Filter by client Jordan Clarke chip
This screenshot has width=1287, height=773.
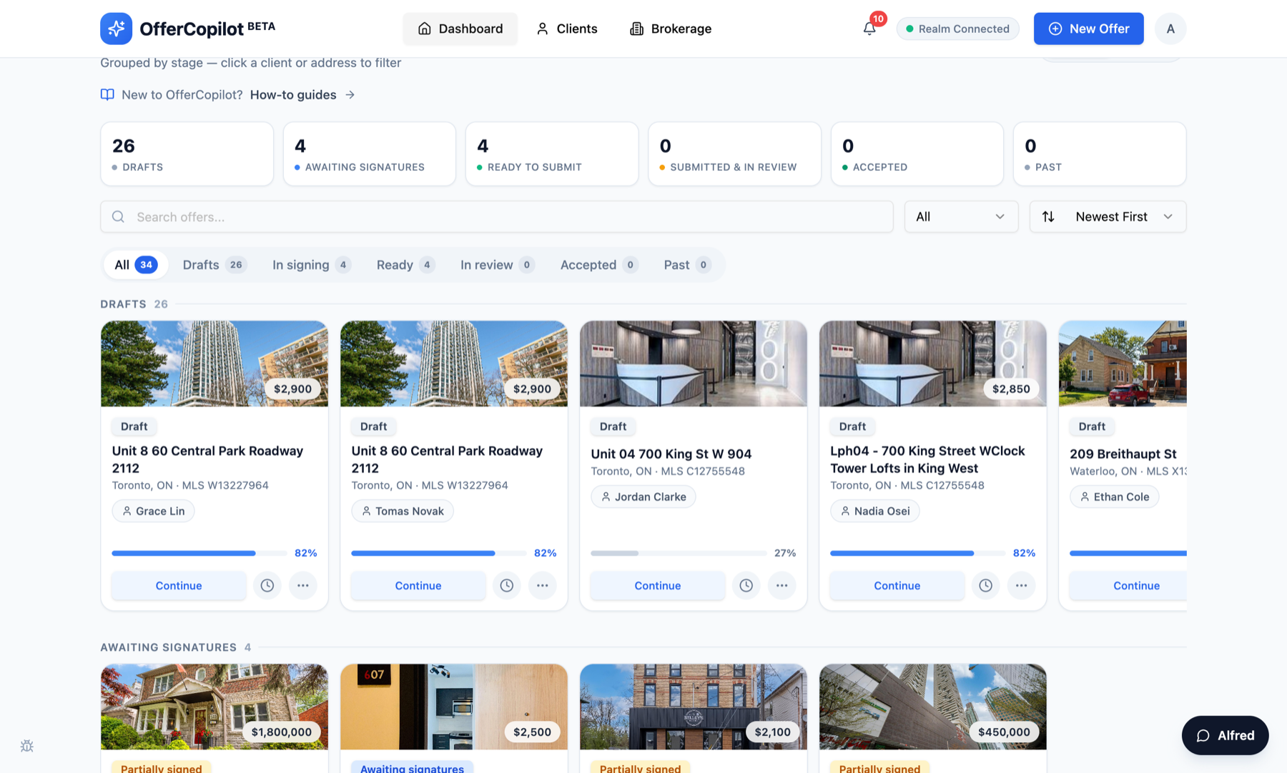[643, 497]
